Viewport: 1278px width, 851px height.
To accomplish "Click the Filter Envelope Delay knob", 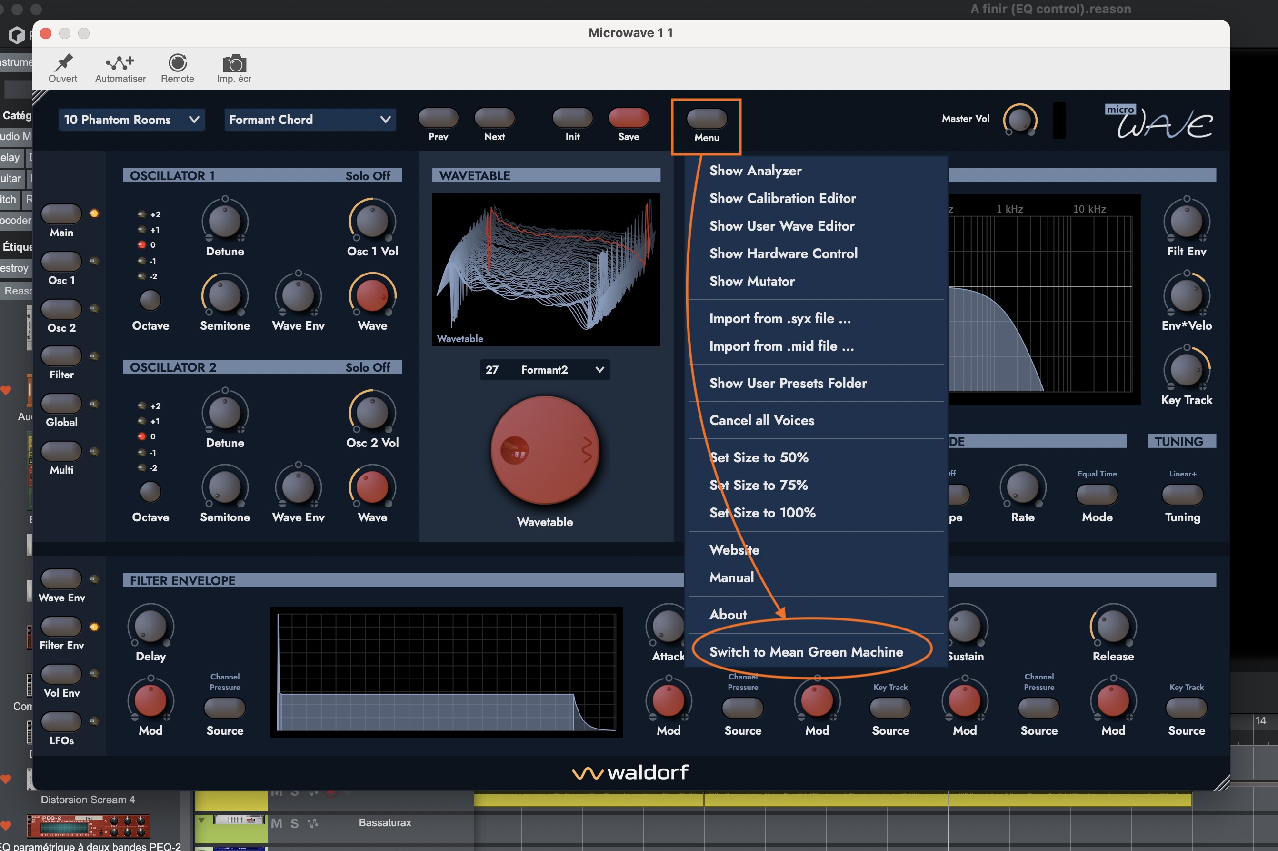I will click(x=150, y=626).
